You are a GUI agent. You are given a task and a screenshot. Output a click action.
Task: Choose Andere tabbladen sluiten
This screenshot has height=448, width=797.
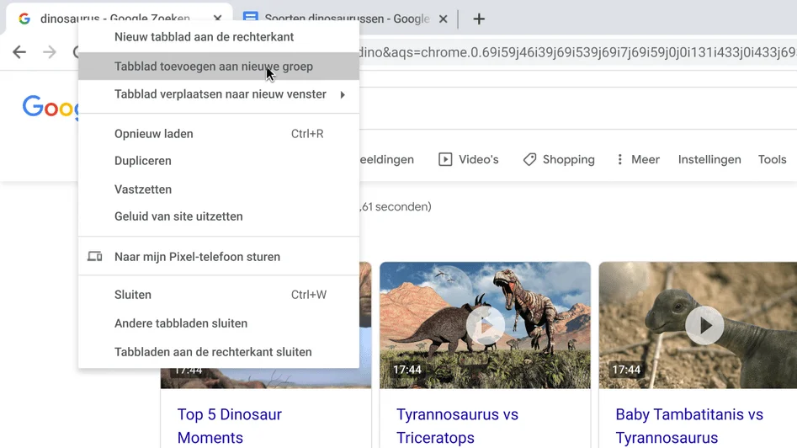coord(219,323)
